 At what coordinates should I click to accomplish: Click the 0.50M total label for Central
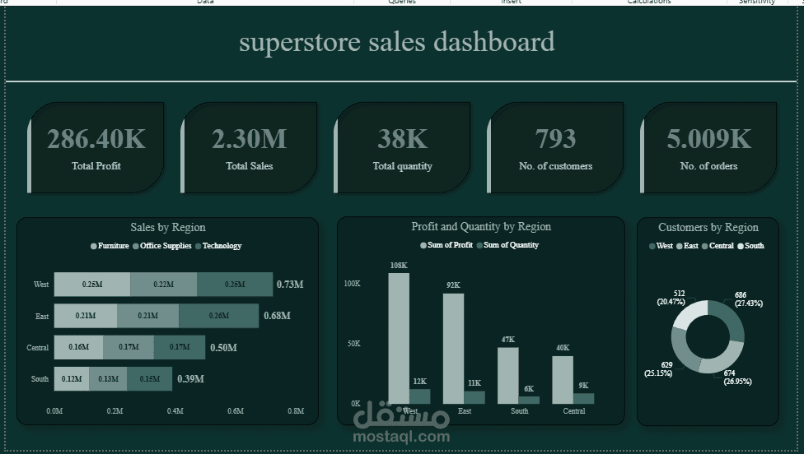tap(223, 348)
